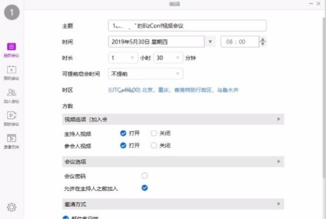
Task: Open the 我的会议 sidebar icon
Action: pos(12,48)
